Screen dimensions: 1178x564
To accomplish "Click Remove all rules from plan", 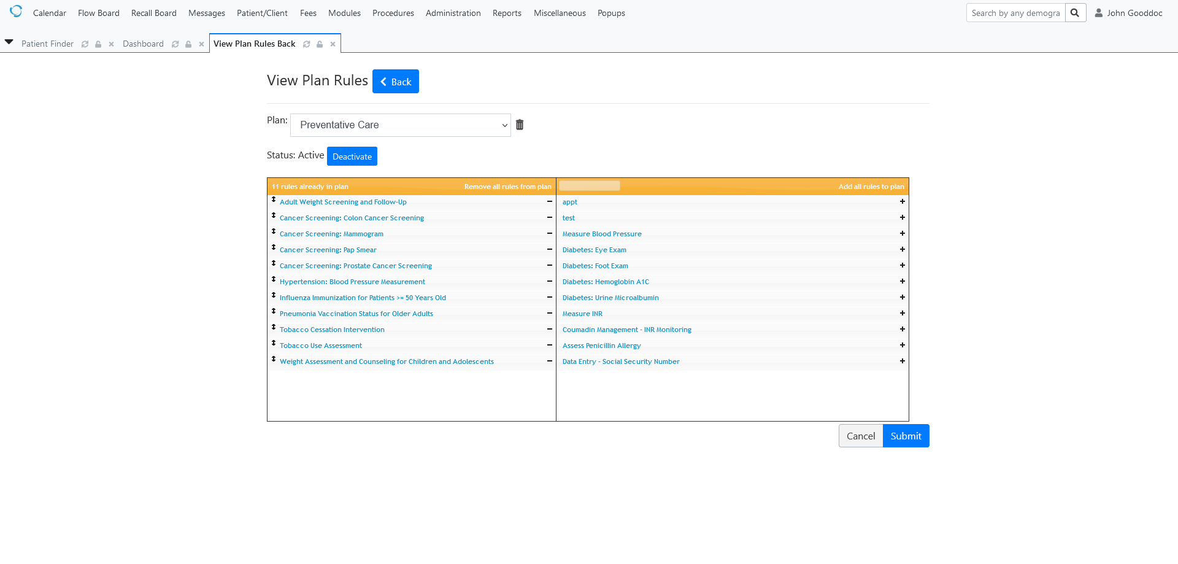I will [507, 186].
